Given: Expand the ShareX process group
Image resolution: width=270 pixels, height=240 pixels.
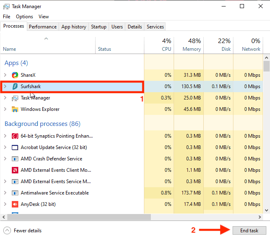Looking at the screenshot, I should click(5, 75).
